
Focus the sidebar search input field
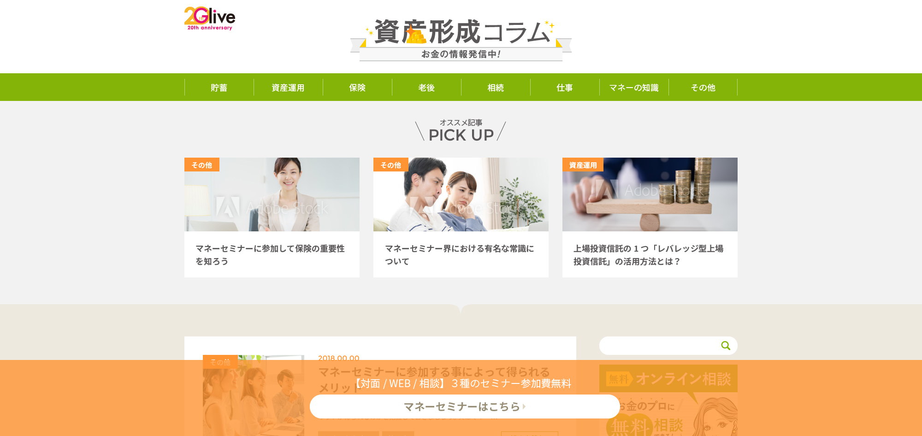(x=659, y=346)
